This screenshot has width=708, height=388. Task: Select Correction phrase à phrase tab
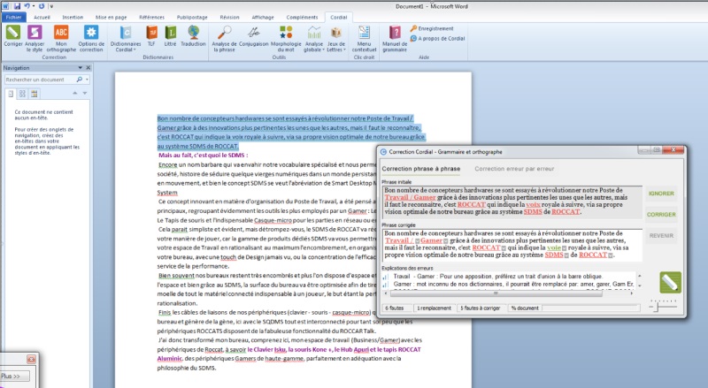click(421, 169)
